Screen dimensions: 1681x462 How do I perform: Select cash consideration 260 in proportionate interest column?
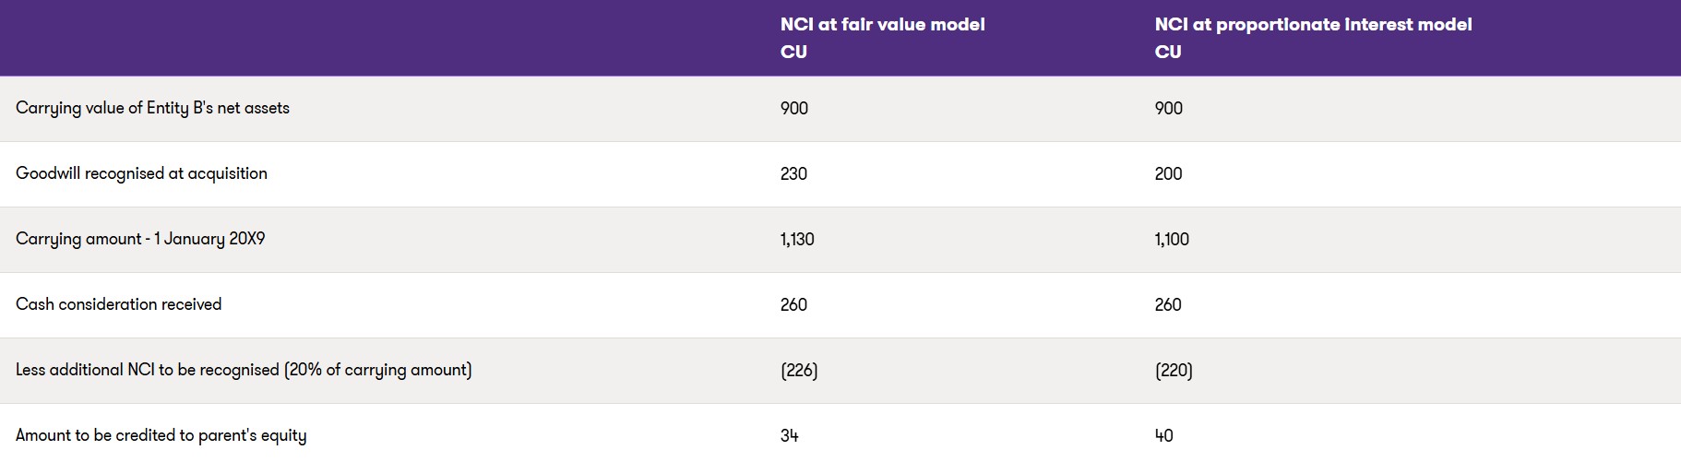[x=1168, y=304]
